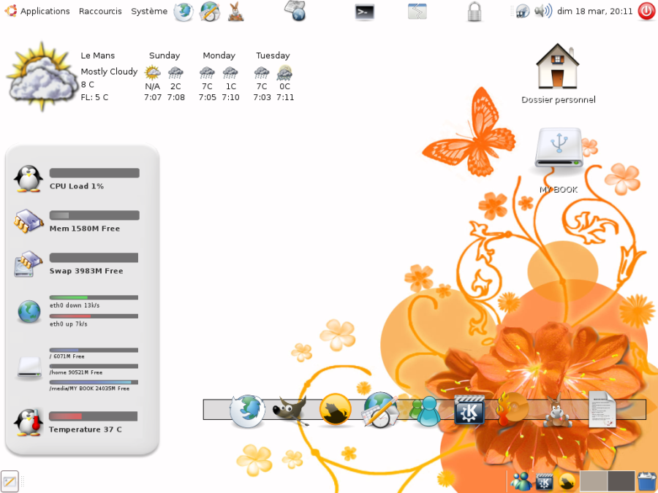
Task: Click messenger buddies icon in bottom panel
Action: click(x=521, y=482)
